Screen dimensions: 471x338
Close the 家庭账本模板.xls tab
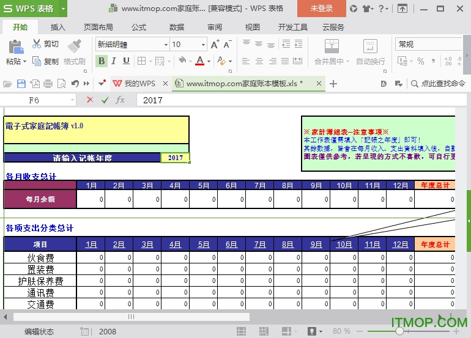click(x=319, y=84)
